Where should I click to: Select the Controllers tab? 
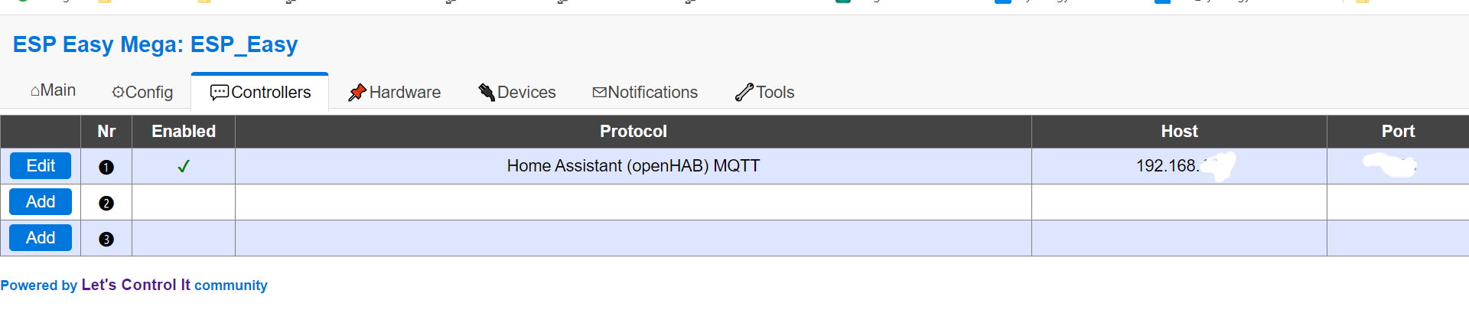coord(260,93)
